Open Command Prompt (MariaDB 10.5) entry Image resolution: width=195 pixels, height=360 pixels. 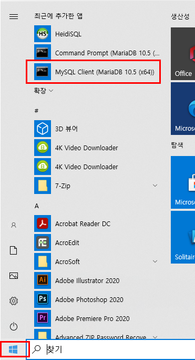coord(97,53)
